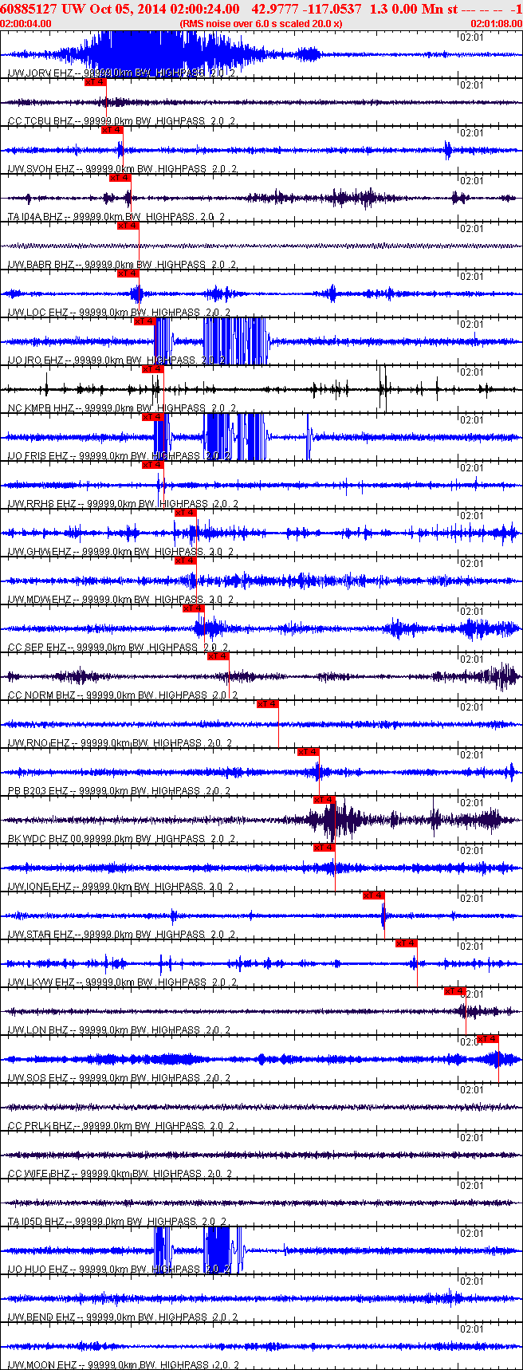This screenshot has width=523, height=1370.
Task: Click the 02:01 tick label on UW.JORV trace
Action: [473, 37]
